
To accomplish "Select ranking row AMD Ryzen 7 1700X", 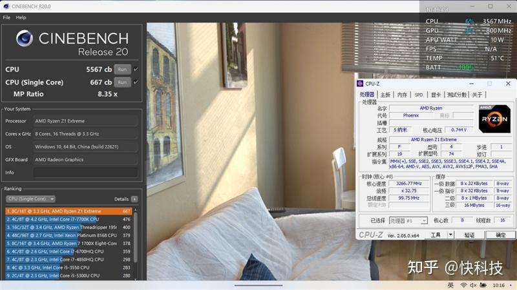I will coord(69,244).
